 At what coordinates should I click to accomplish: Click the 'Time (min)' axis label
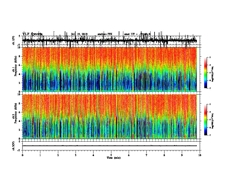click(x=114, y=158)
